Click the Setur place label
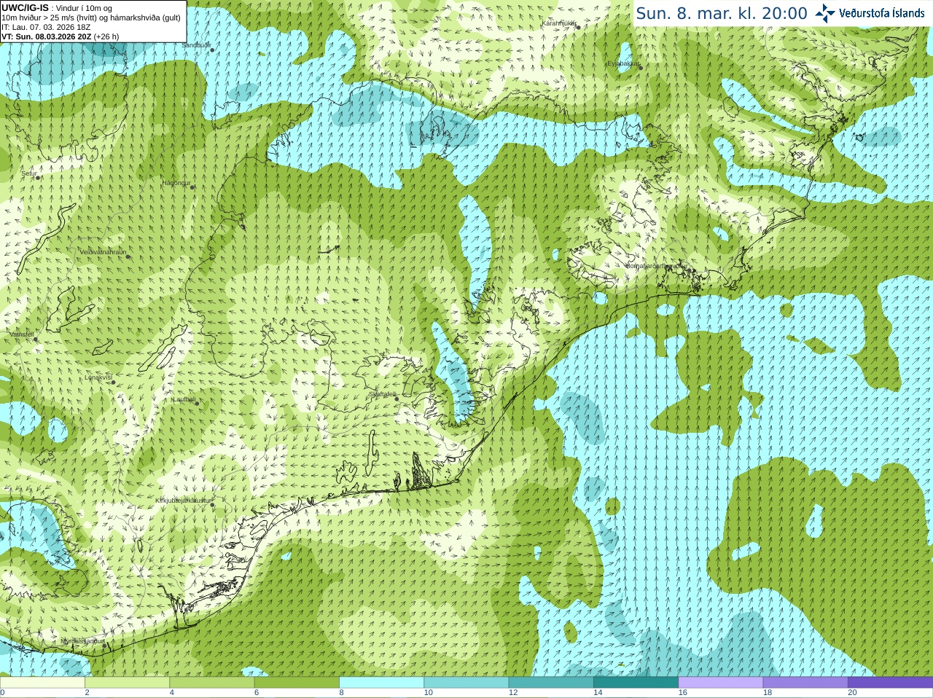933x698 pixels. tap(28, 173)
